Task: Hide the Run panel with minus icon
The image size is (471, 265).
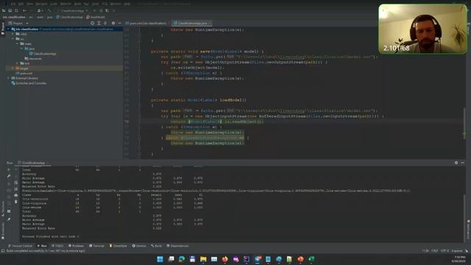Action: coord(462,163)
